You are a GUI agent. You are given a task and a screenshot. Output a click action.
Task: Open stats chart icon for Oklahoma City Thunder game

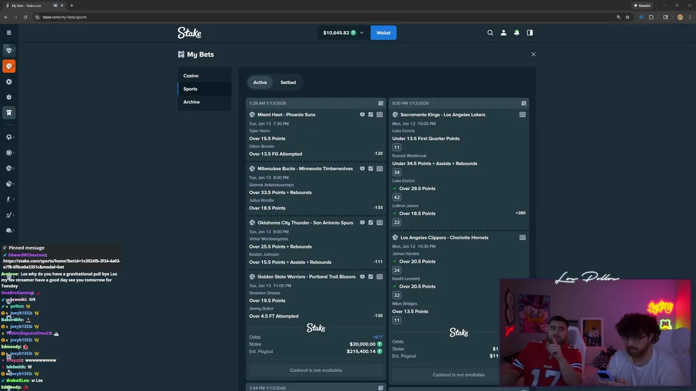click(371, 223)
